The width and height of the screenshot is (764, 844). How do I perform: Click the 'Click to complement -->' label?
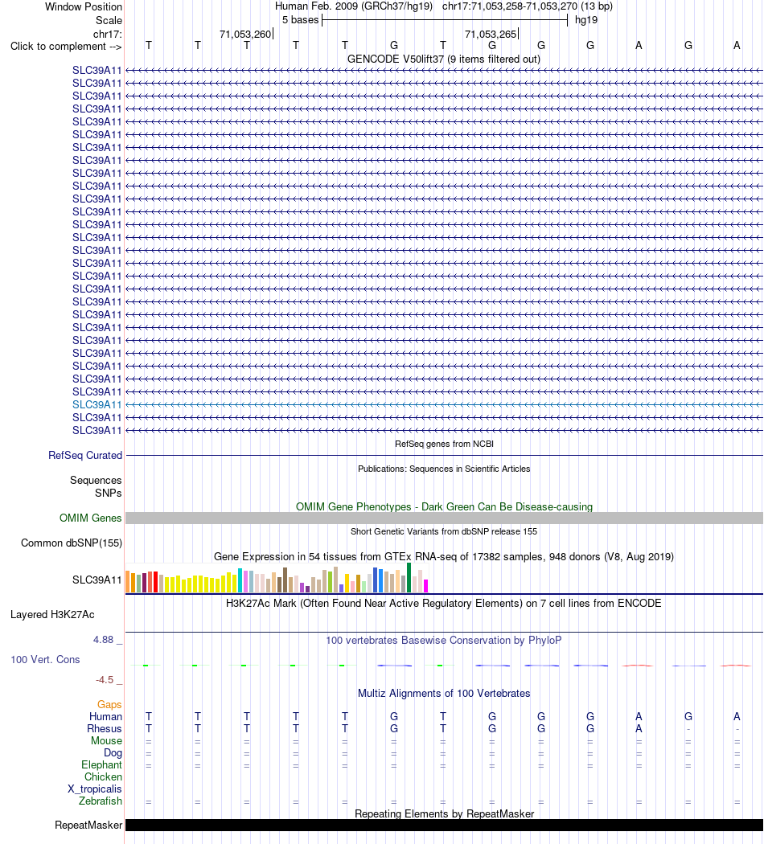click(x=66, y=47)
